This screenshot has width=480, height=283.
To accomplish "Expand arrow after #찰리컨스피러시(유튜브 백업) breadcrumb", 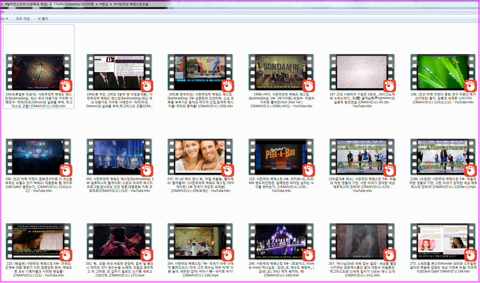I will tap(51, 4).
